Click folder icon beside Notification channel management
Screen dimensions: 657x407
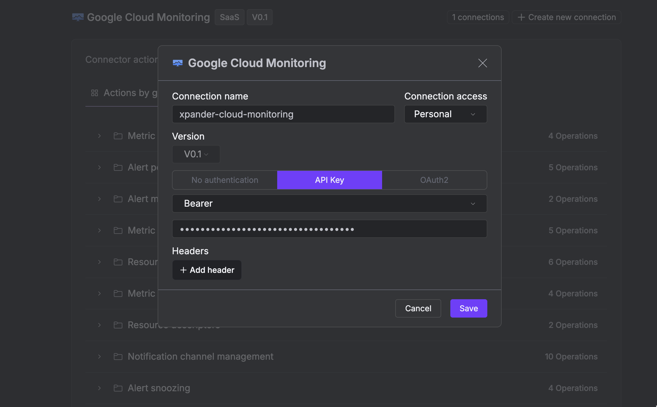click(118, 357)
